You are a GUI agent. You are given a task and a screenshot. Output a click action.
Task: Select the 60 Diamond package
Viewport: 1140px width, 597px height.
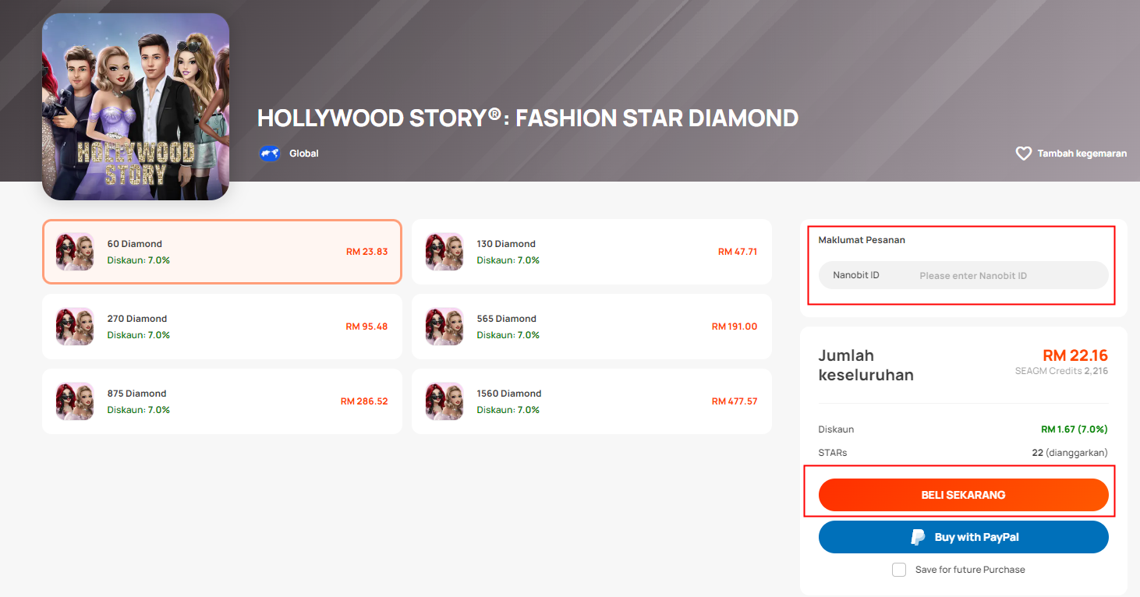(x=222, y=252)
